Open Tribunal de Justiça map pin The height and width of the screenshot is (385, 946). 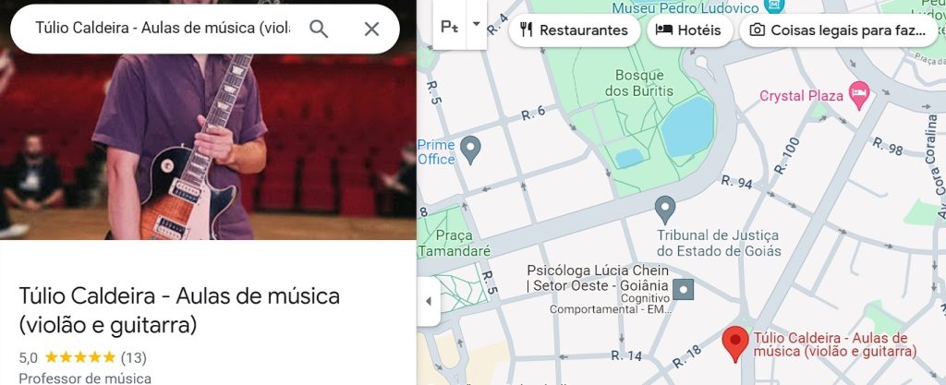coord(665,210)
